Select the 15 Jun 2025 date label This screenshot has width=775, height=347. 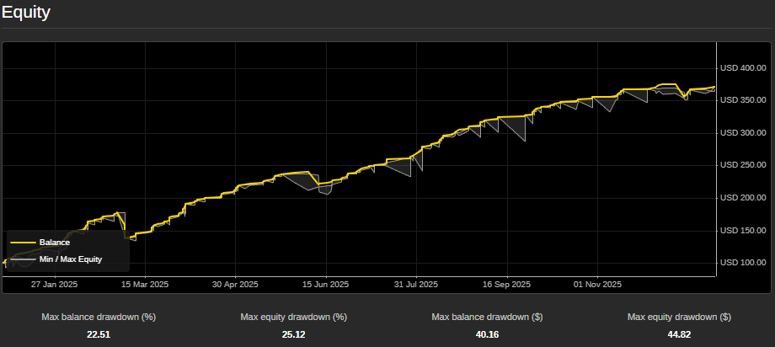pyautogui.click(x=326, y=285)
